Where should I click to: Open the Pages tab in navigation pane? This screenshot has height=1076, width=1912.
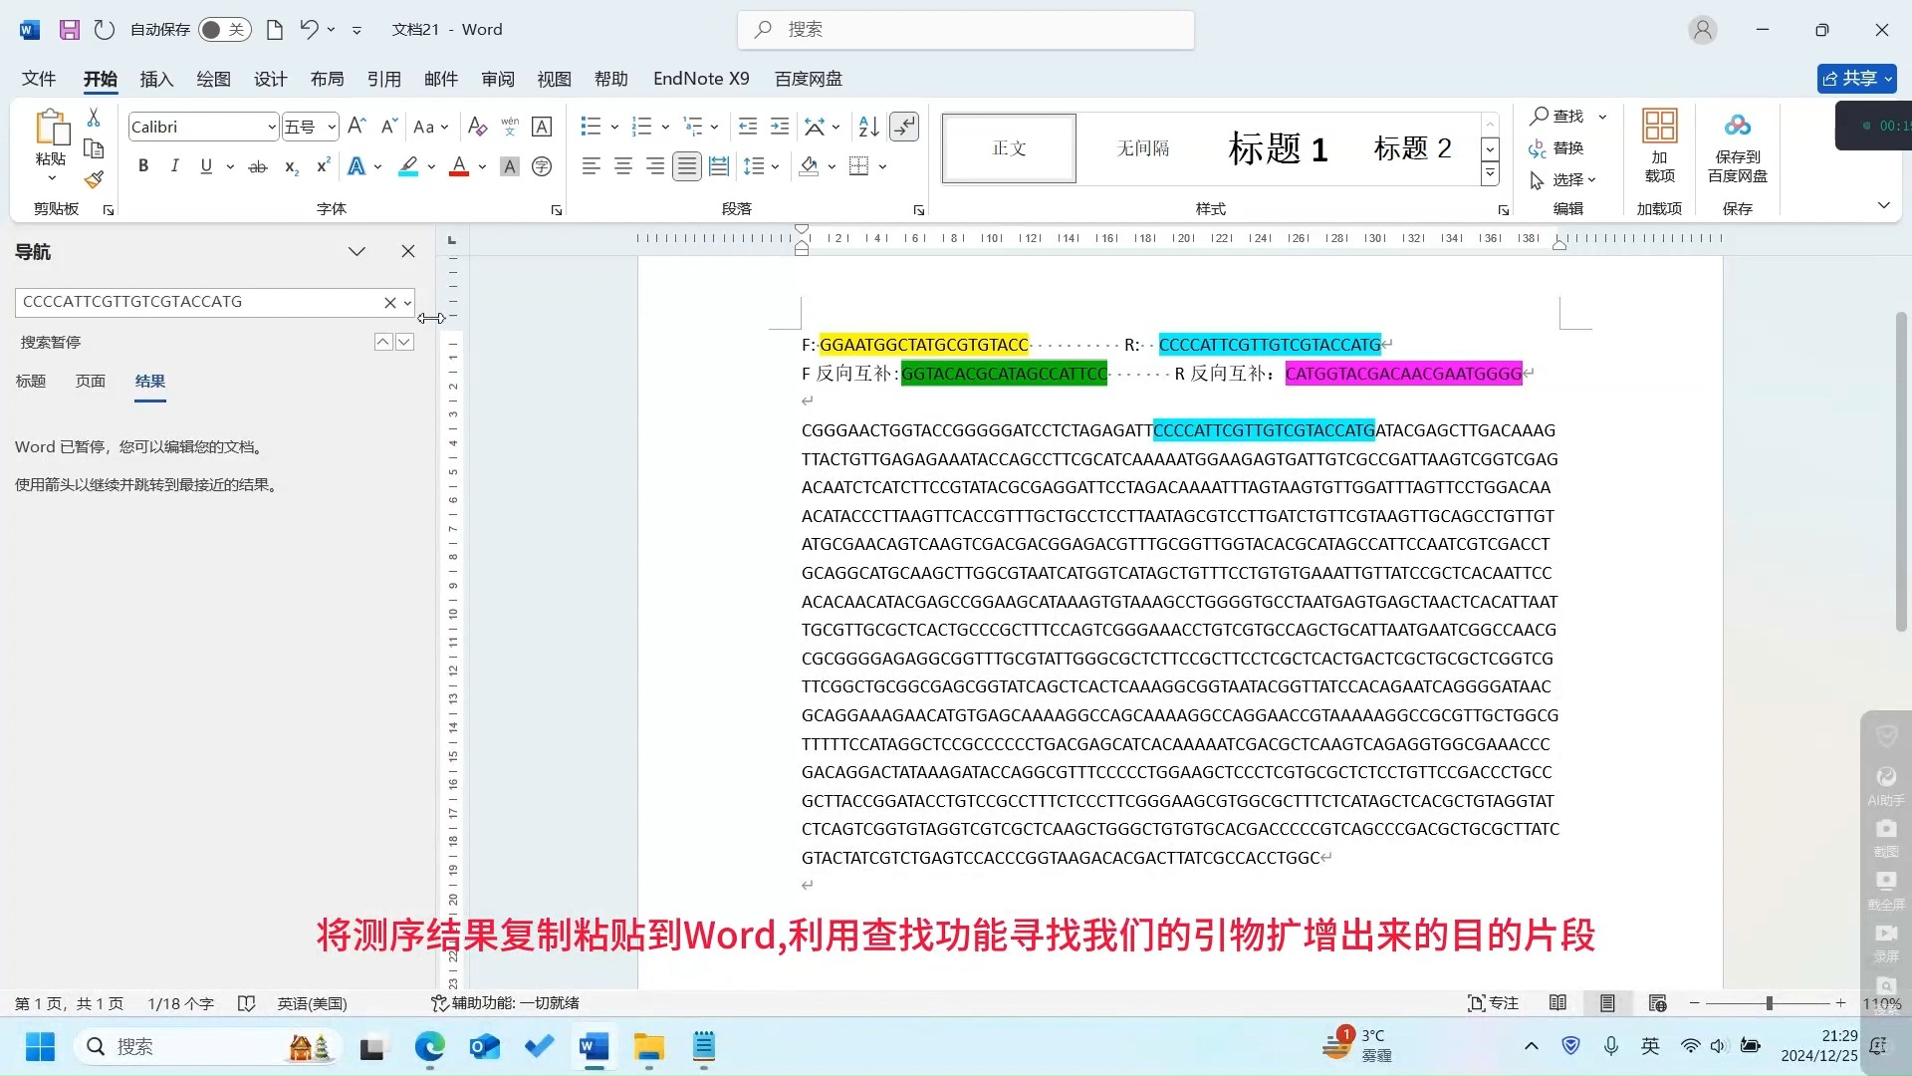tap(91, 381)
